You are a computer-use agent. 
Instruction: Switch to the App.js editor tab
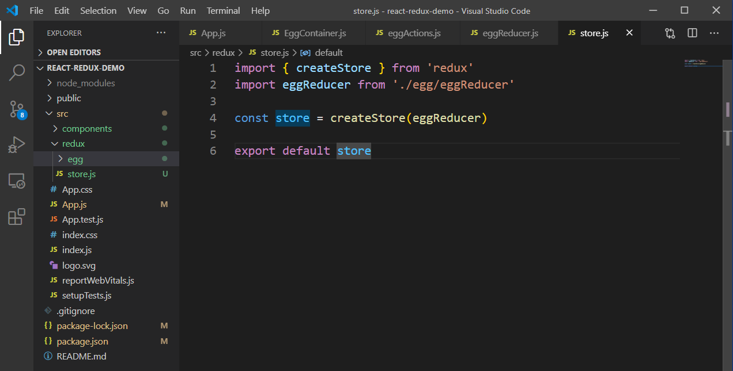(x=221, y=33)
